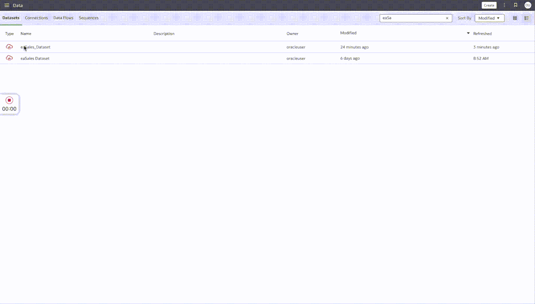535x304 pixels.
Task: Sort by the Name column header
Action: 26,34
